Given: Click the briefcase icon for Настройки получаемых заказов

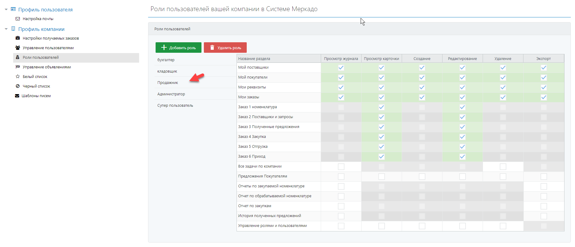Looking at the screenshot, I should 18,38.
